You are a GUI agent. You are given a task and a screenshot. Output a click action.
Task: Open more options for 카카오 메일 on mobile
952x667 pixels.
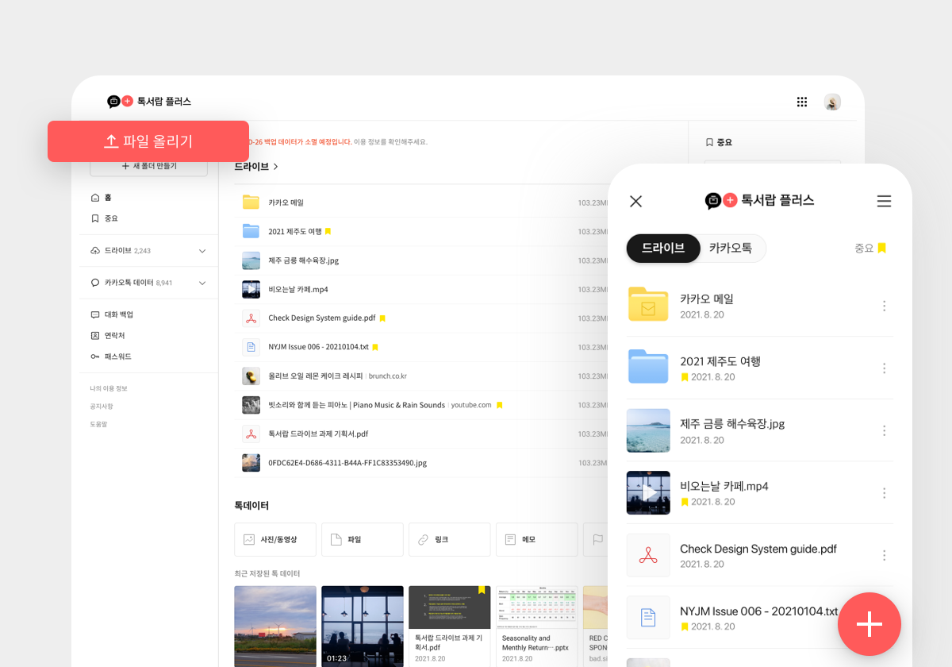tap(884, 306)
